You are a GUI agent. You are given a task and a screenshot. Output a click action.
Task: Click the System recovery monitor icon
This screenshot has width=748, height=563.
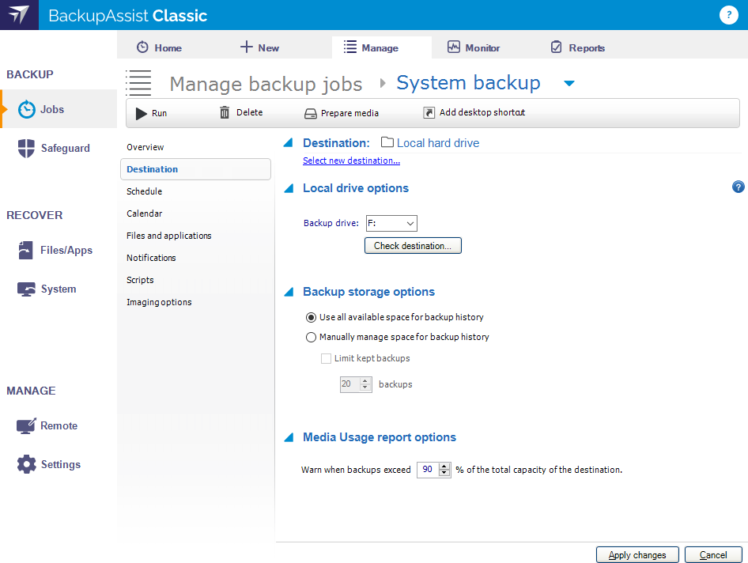coord(26,289)
